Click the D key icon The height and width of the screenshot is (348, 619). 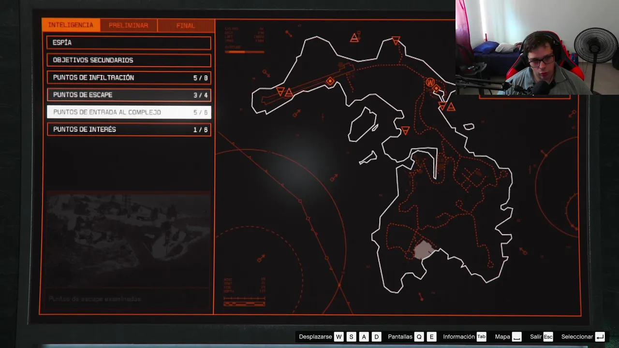[376, 337]
